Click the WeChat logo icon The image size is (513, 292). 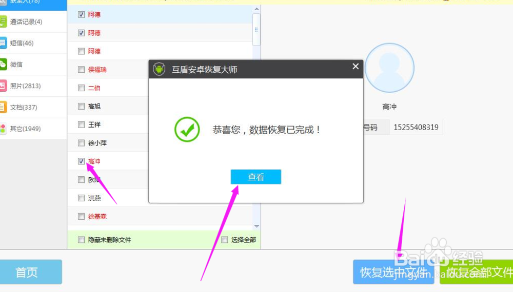tap(3, 65)
